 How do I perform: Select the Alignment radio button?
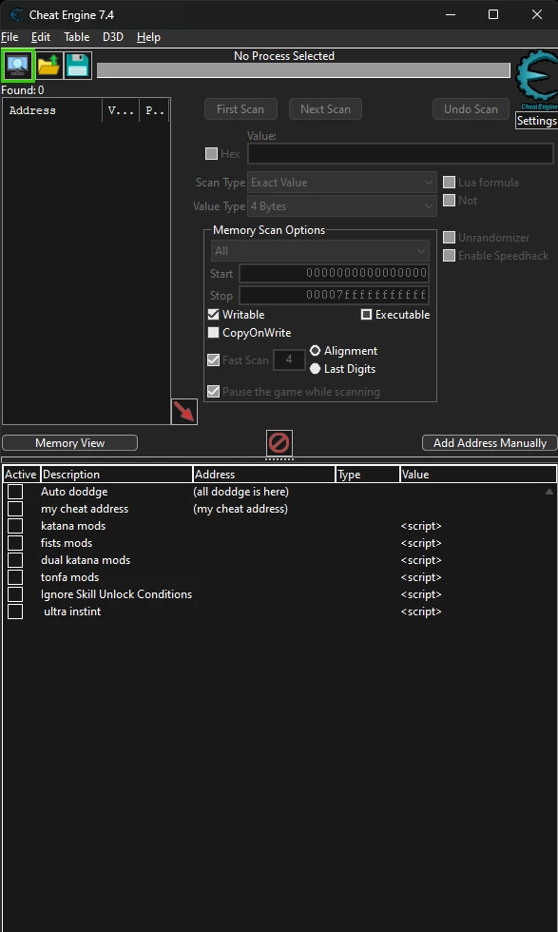point(315,351)
